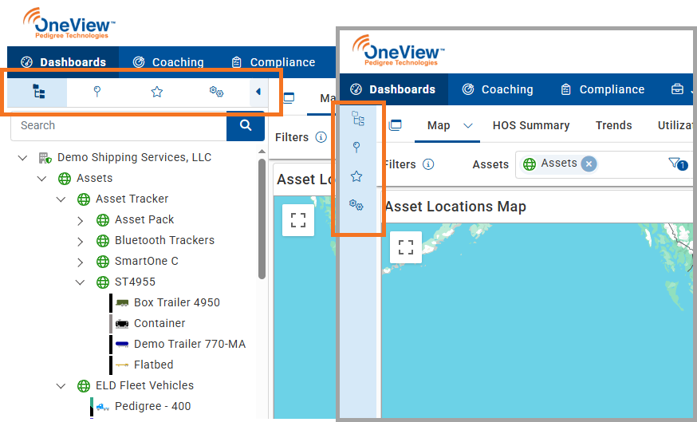Open Dashboards in right window navigation
Screen dimensions: 697x422
point(393,89)
